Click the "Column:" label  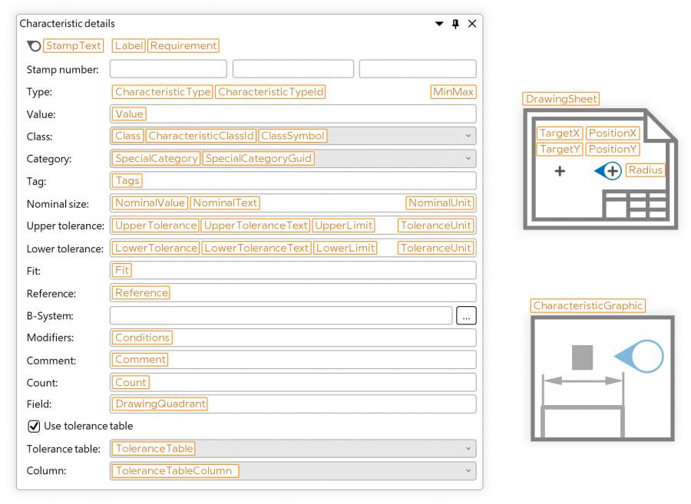click(x=46, y=471)
